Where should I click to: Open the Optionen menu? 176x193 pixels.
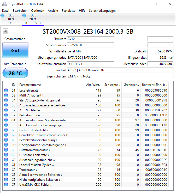click(x=37, y=11)
